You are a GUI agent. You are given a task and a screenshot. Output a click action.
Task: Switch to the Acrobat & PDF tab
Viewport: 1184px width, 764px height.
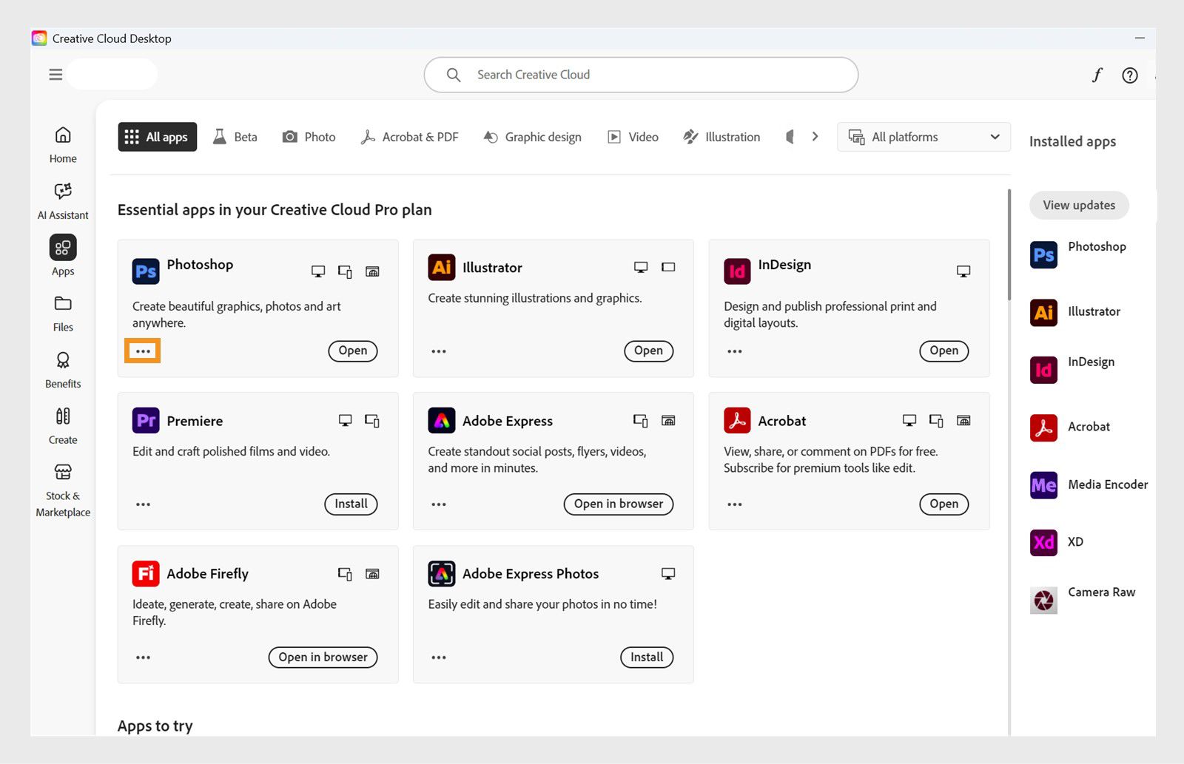click(x=409, y=137)
